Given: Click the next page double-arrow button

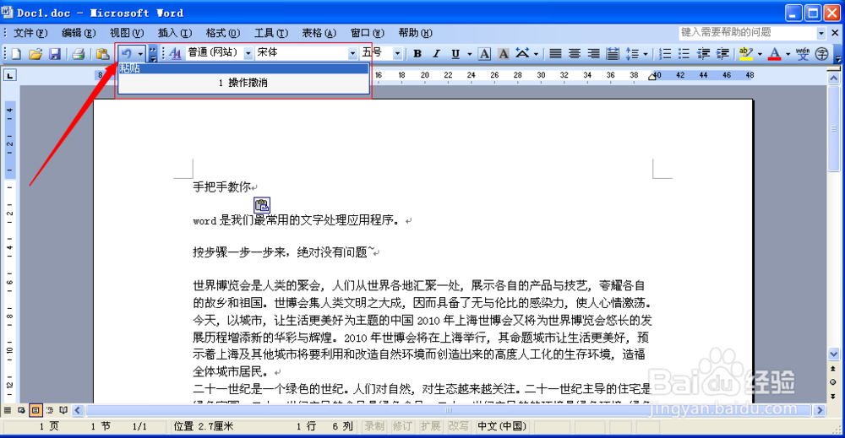Looking at the screenshot, I should [x=833, y=397].
